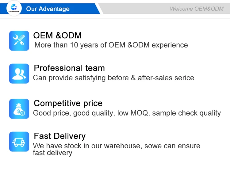Click the YUEXIN-LINK globe logo

click(14, 8)
